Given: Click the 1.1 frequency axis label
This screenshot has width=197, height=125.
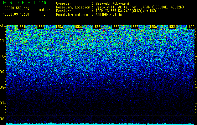Looking at the screenshot, I should (x=3, y=41).
